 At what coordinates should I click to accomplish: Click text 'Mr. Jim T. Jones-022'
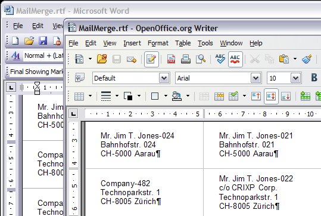(x=256, y=178)
